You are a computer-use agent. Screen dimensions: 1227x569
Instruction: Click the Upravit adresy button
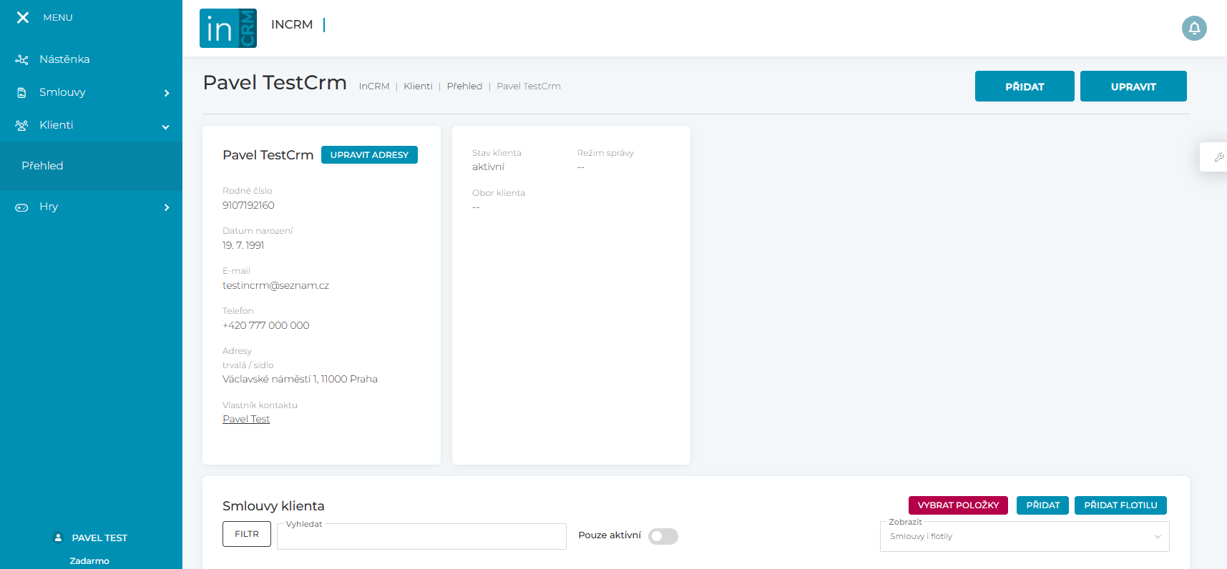tap(369, 155)
